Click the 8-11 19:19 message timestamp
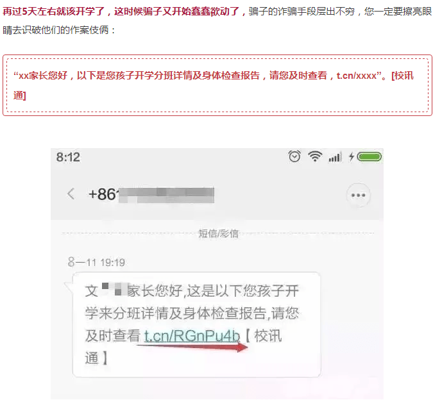 click(x=96, y=262)
